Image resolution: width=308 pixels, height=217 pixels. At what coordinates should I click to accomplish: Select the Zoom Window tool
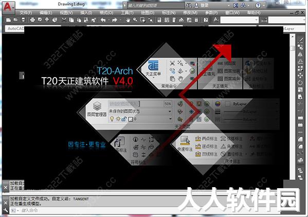coord(142,20)
